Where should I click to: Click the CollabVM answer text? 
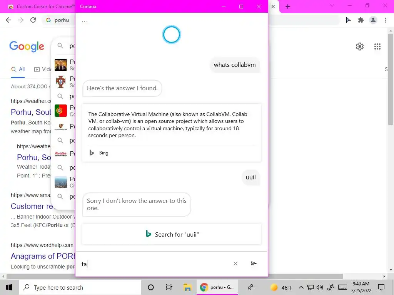[168, 125]
